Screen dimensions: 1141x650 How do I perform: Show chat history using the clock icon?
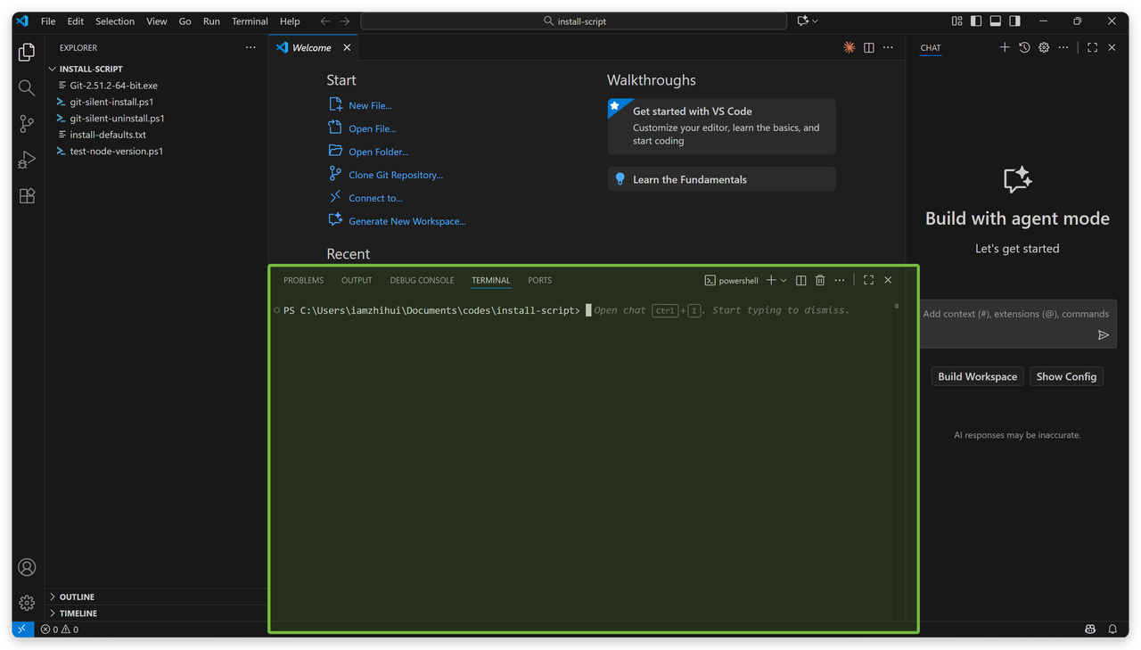tap(1024, 47)
